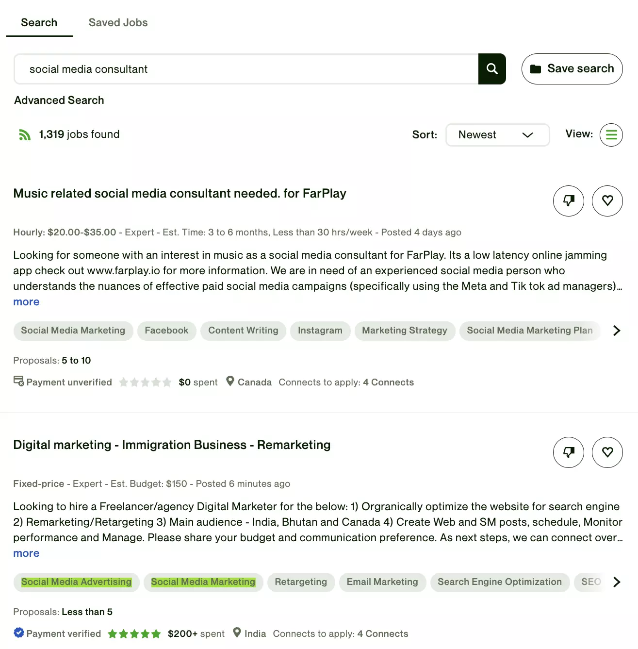This screenshot has height=649, width=638.
Task: Show more skill tags after SEO
Action: point(616,582)
